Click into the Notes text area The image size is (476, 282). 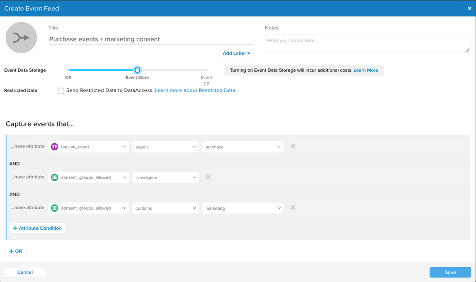tap(367, 43)
